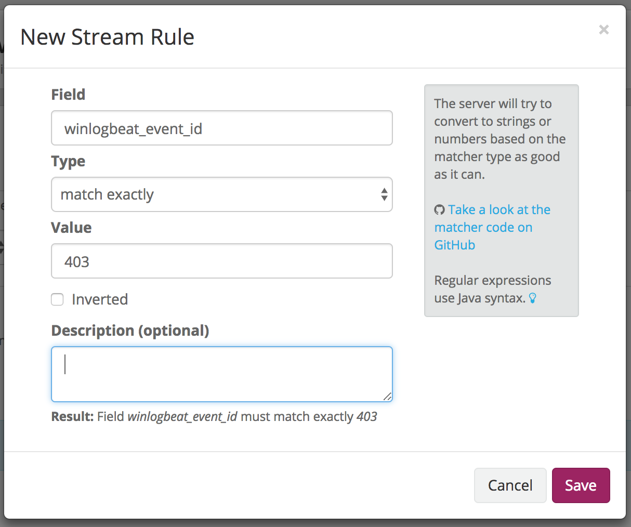Cancel the stream rule creation
Image resolution: width=631 pixels, height=527 pixels.
(x=510, y=485)
